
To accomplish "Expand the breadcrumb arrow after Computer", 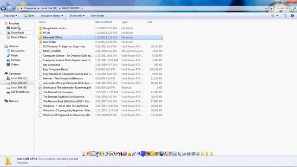I will pyautogui.click(x=39, y=8).
